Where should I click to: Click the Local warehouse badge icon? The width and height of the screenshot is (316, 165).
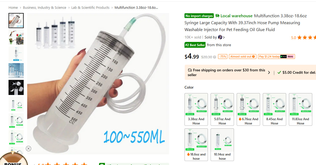pos(217,16)
